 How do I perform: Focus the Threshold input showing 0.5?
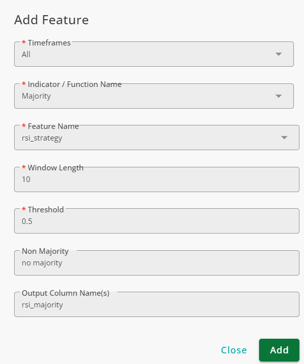click(157, 221)
